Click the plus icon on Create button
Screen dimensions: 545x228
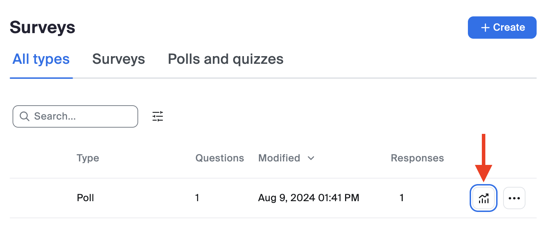pyautogui.click(x=485, y=28)
